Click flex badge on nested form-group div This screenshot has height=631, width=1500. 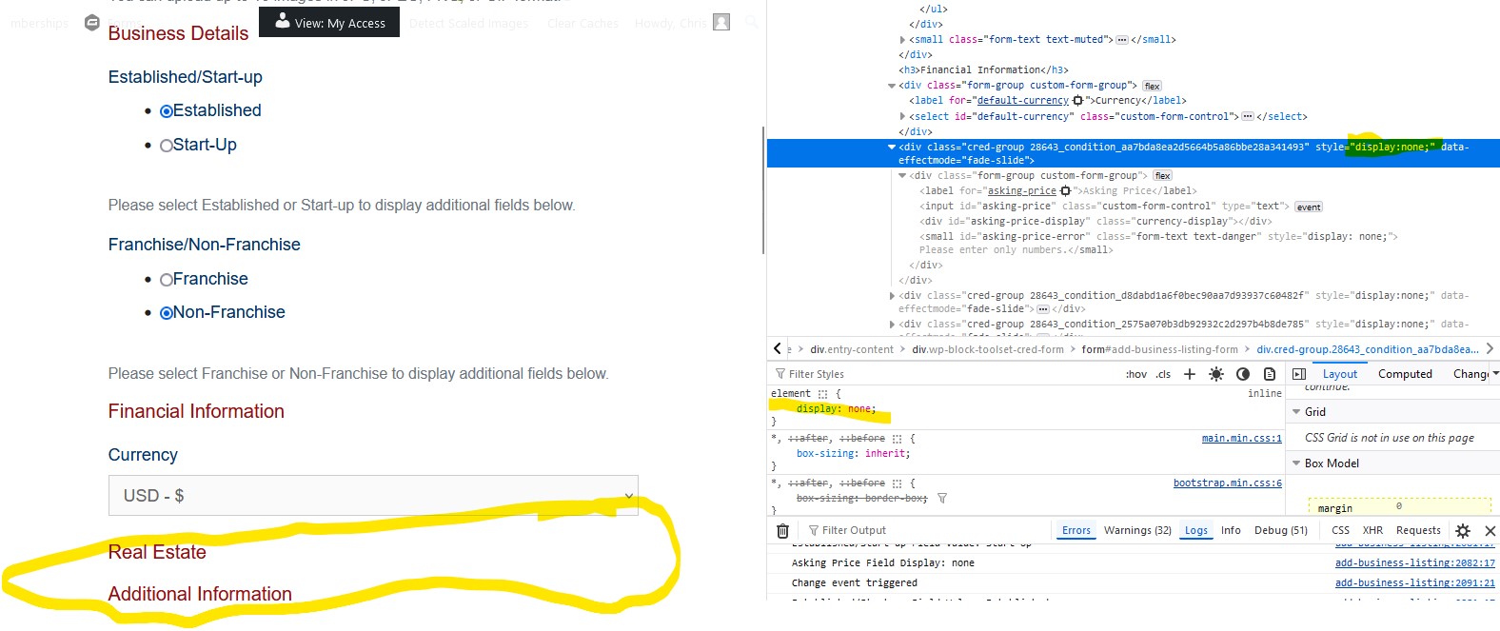pyautogui.click(x=1162, y=176)
